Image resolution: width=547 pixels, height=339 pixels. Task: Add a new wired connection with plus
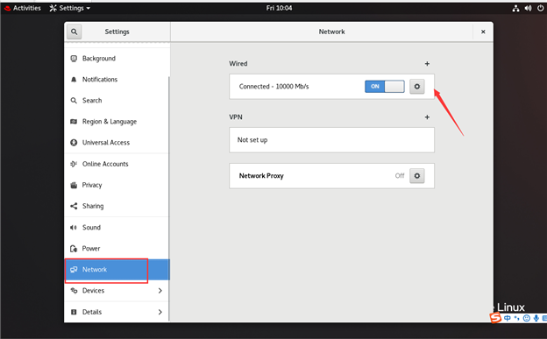click(x=427, y=63)
